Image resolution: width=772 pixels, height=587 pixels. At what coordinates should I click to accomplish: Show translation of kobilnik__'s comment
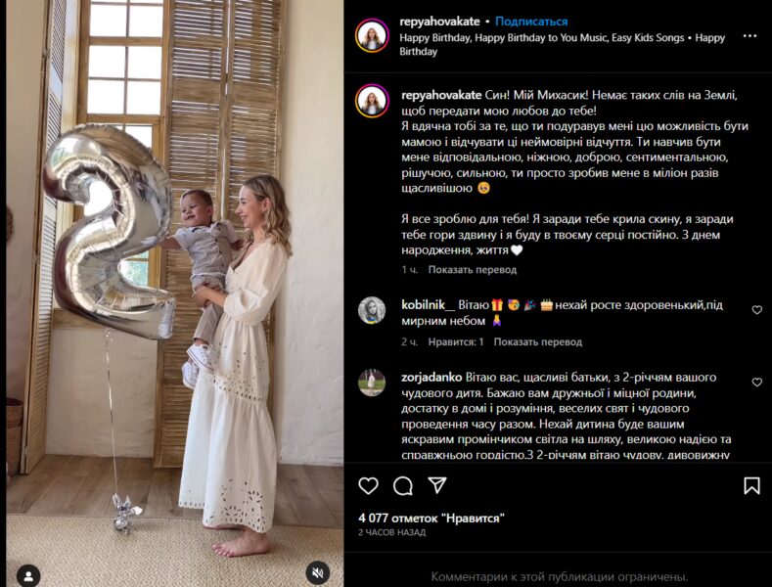pos(538,342)
